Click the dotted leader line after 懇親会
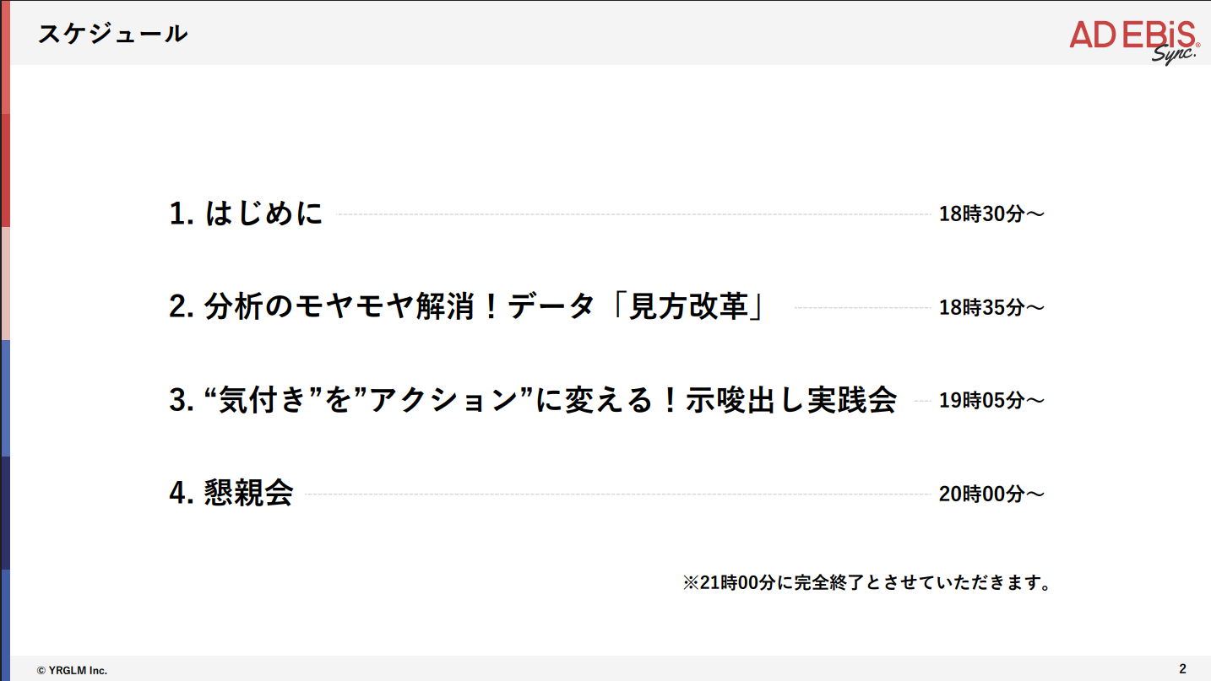This screenshot has height=681, width=1211. 616,495
